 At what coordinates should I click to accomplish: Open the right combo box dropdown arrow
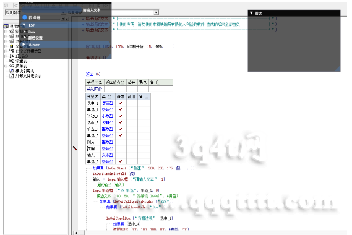tap(157, 12)
